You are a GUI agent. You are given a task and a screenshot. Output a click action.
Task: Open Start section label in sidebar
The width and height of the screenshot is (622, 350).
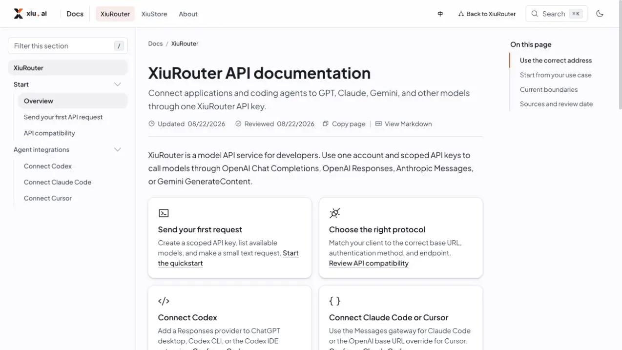pos(21,84)
